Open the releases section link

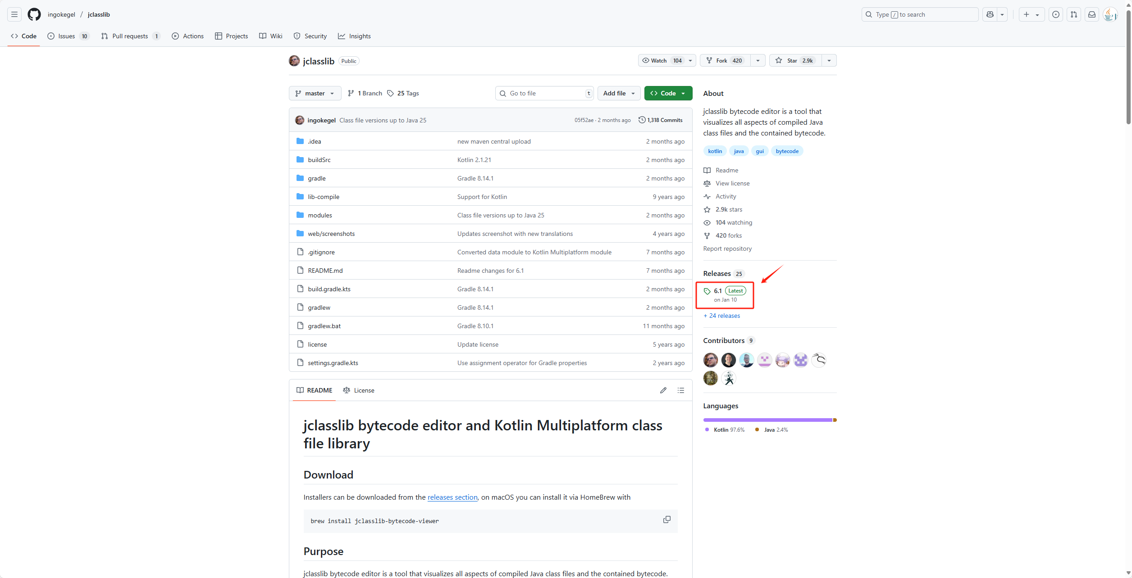(x=452, y=497)
